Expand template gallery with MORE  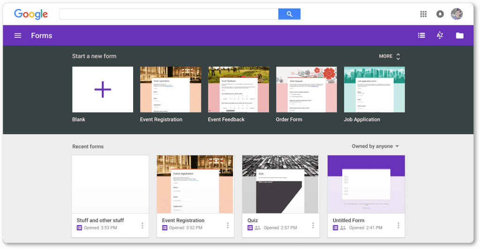click(x=390, y=56)
